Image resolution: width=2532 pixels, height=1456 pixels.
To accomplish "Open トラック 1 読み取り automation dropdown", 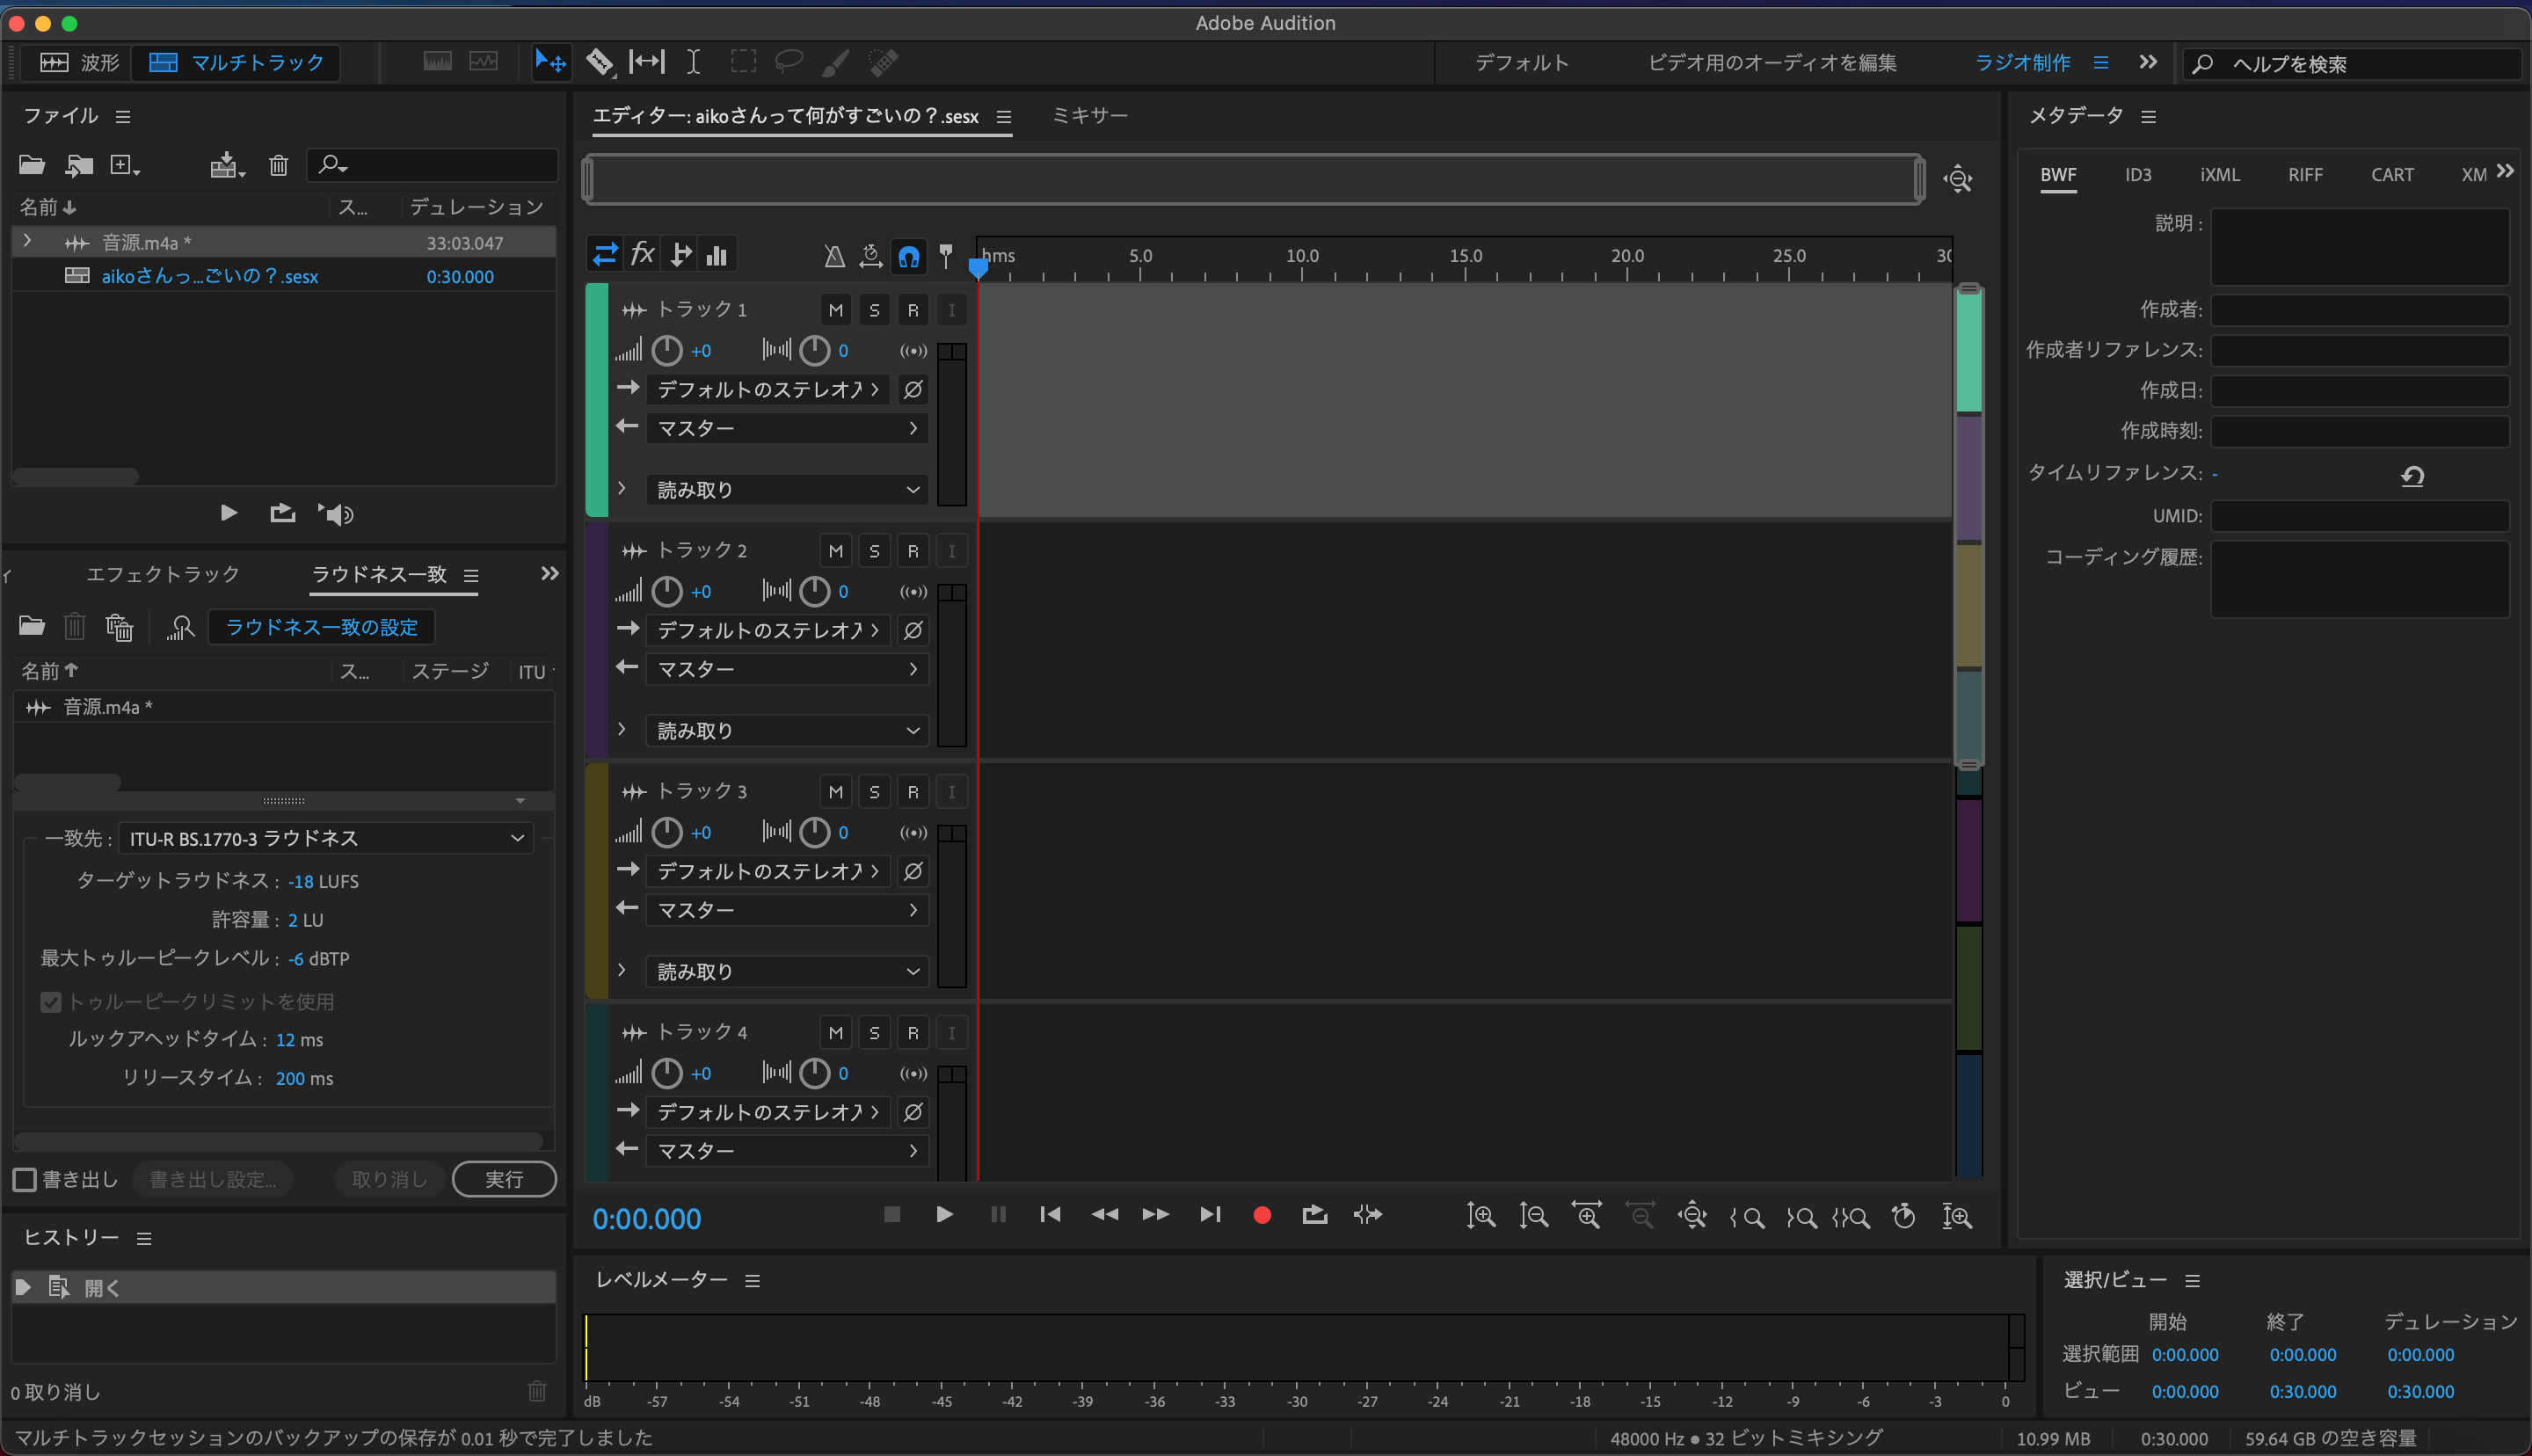I will (x=787, y=490).
